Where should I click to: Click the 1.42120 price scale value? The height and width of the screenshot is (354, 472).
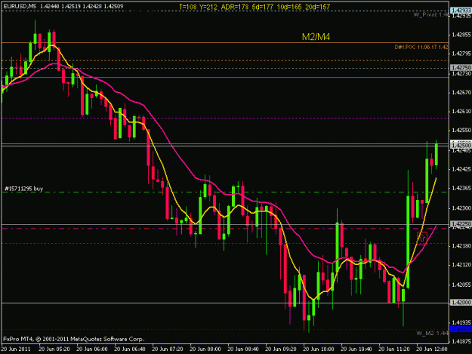[x=461, y=265]
